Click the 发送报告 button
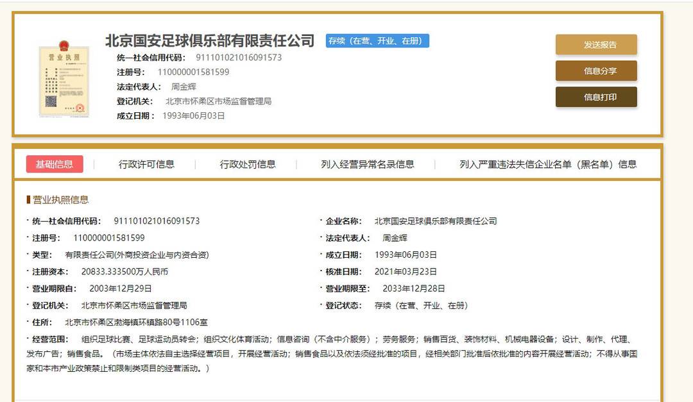693x402 pixels. (x=596, y=46)
